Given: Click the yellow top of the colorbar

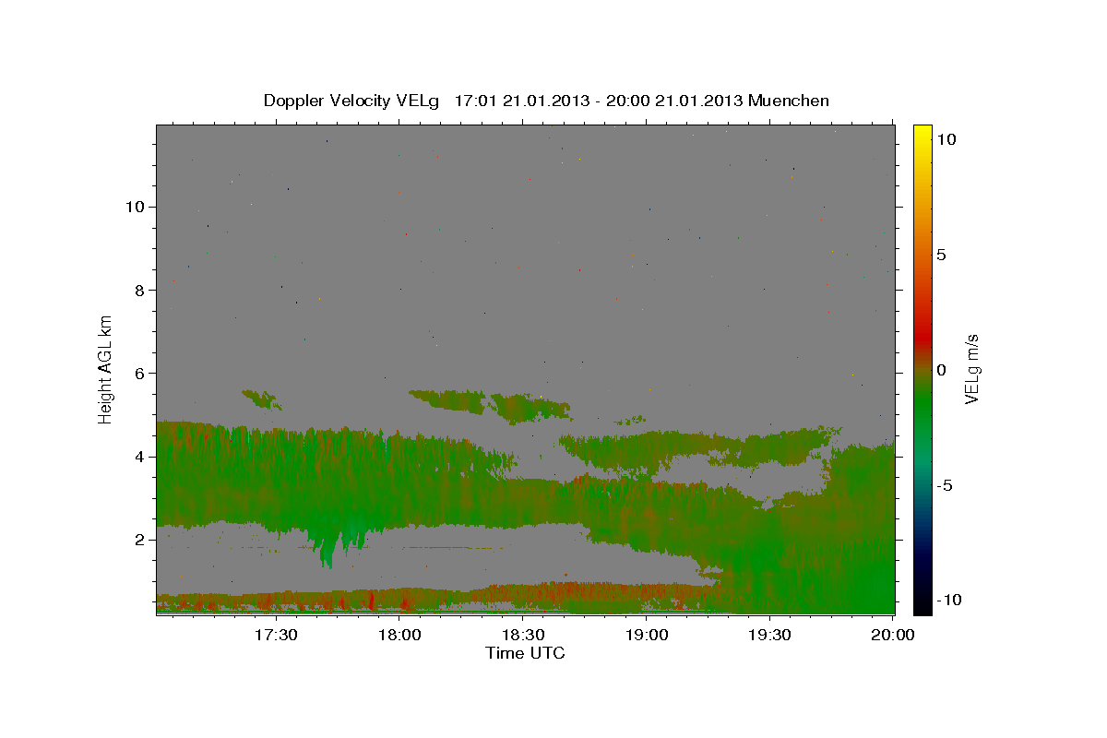Looking at the screenshot, I should point(922,134).
